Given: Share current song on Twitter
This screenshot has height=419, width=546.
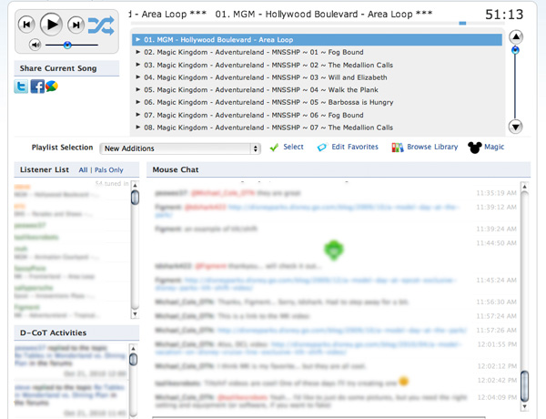Looking at the screenshot, I should pos(21,87).
